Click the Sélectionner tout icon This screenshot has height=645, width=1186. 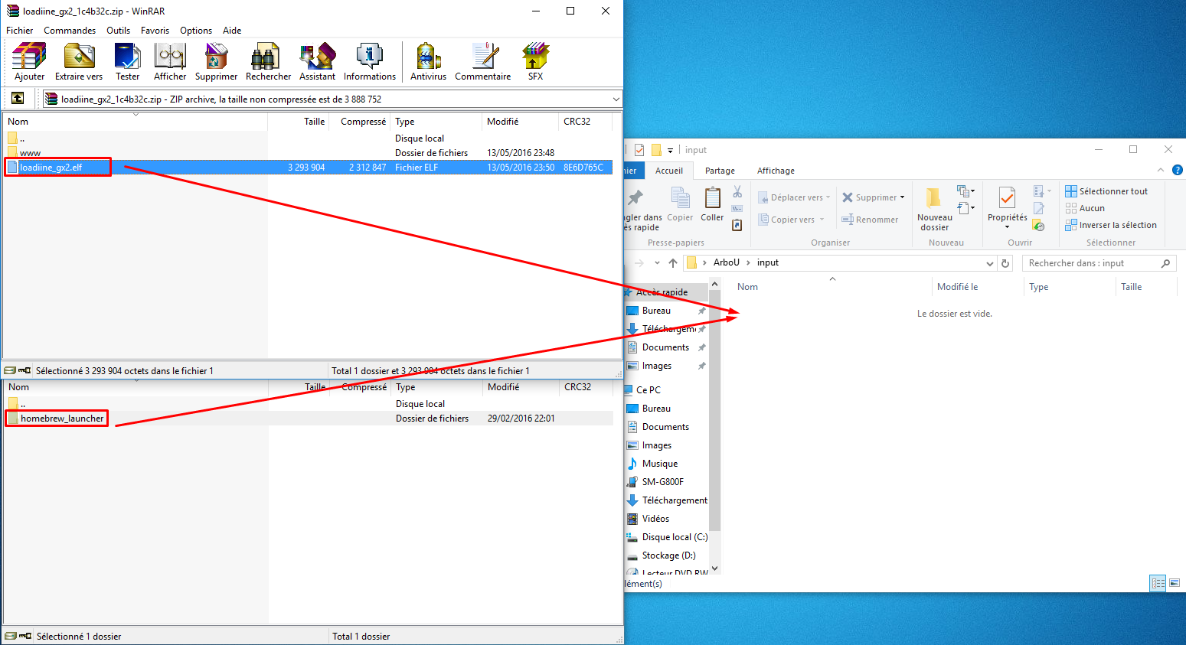[1071, 191]
